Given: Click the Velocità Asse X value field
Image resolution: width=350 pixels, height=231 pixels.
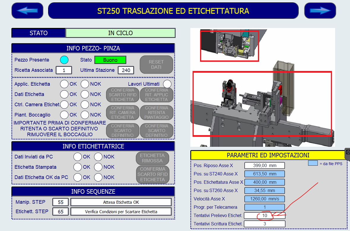Looking at the screenshot, I should pyautogui.click(x=265, y=199).
